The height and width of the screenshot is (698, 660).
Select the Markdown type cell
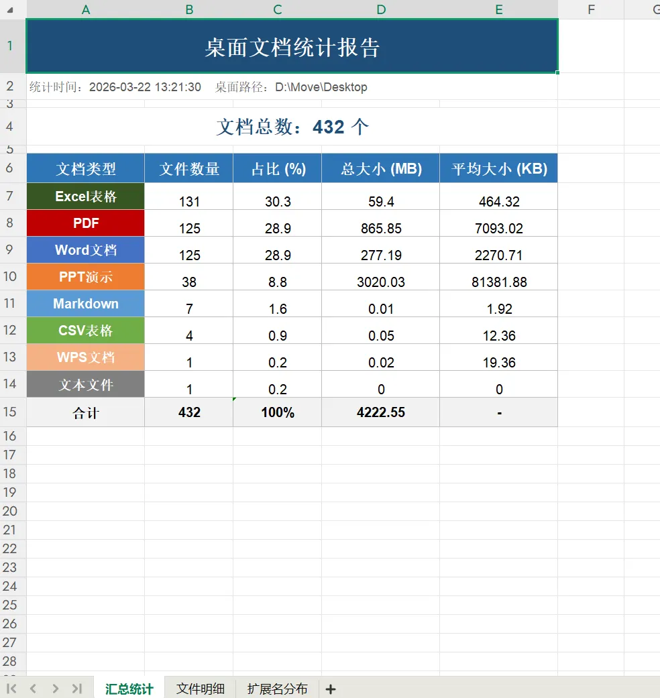[x=85, y=304]
